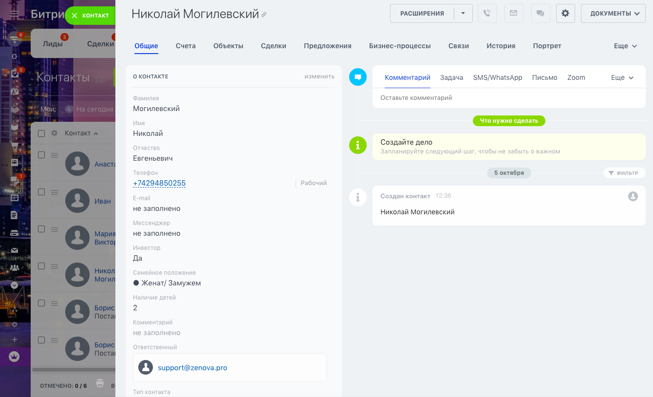Click the Женат/ Замужем value
This screenshot has width=653, height=397.
click(x=167, y=283)
